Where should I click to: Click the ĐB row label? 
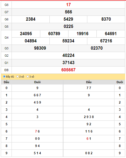coord(6,70)
